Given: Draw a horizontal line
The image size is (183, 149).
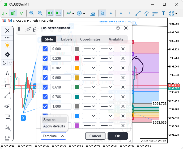Looking at the screenshot, I should [129, 13].
